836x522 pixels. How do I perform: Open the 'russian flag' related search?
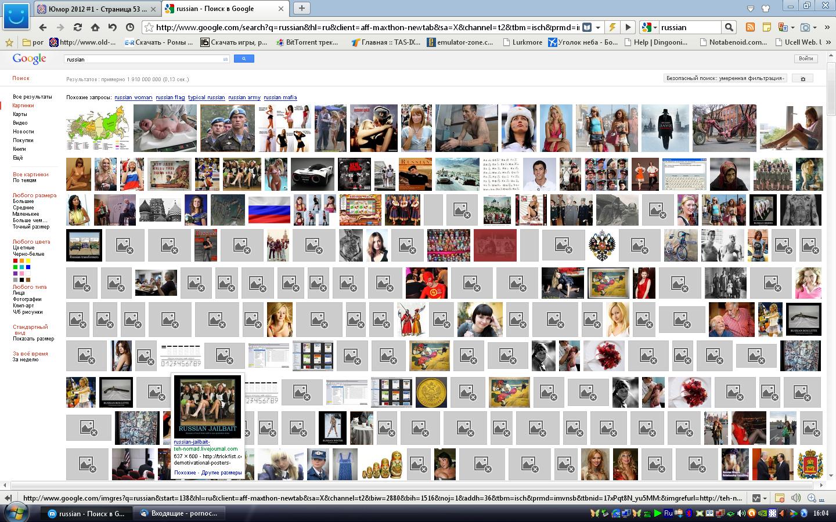coord(170,97)
